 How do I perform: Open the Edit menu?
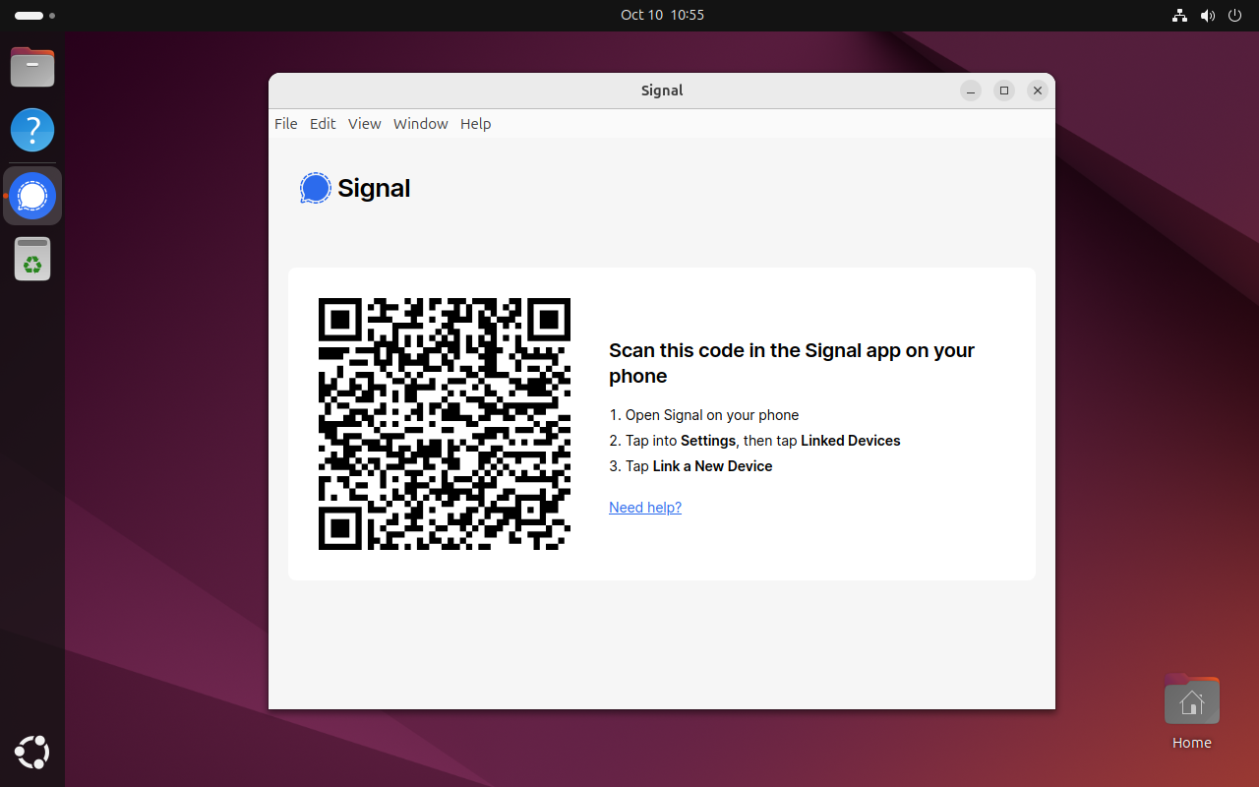pos(323,124)
